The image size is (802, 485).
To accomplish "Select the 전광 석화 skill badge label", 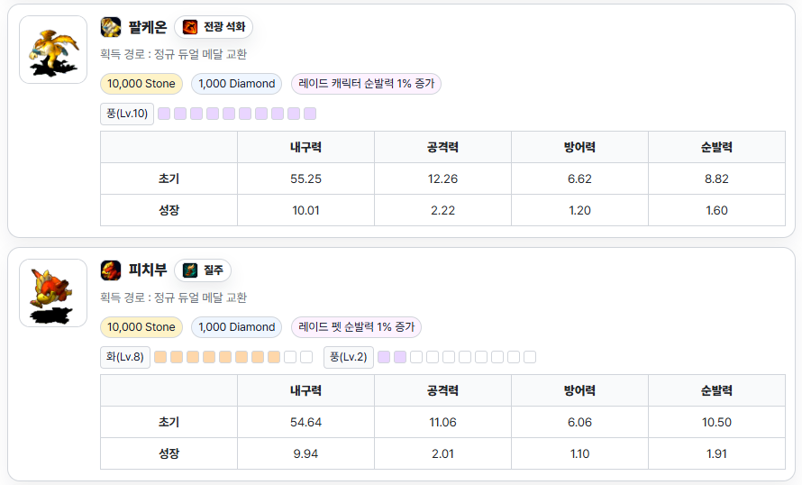I will [223, 27].
